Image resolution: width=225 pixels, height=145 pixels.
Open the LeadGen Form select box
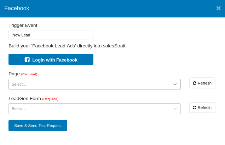point(88,109)
